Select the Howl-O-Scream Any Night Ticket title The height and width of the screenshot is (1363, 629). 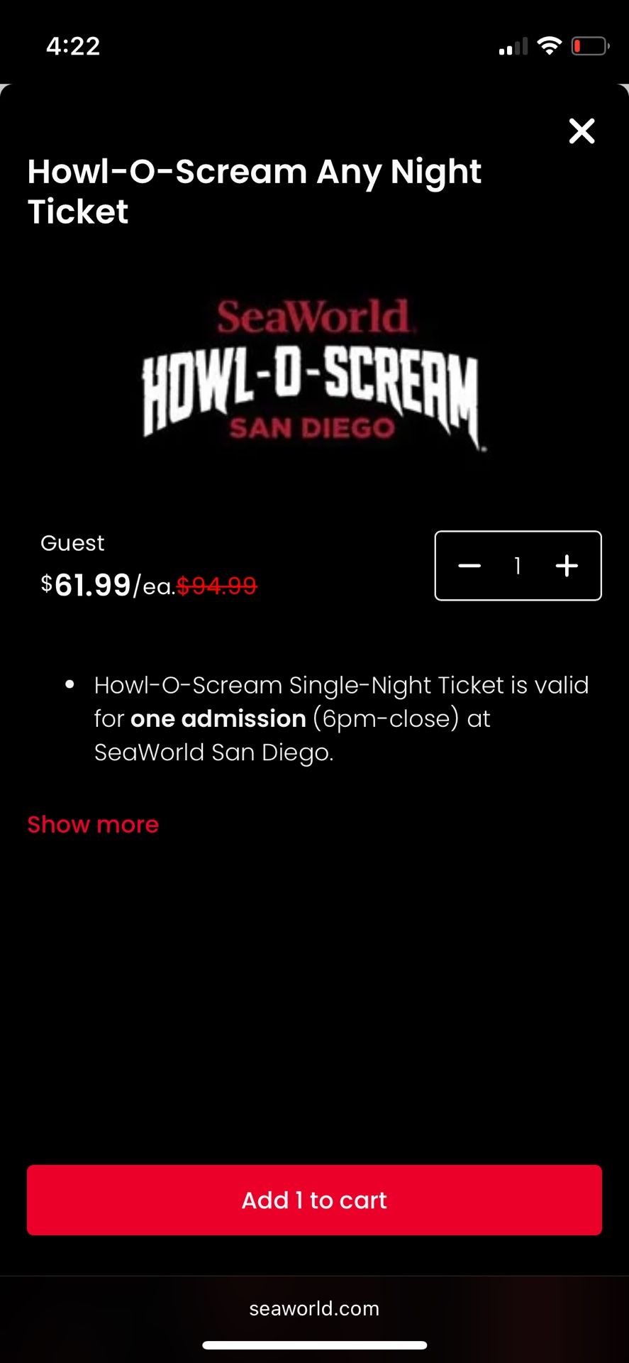coord(254,190)
